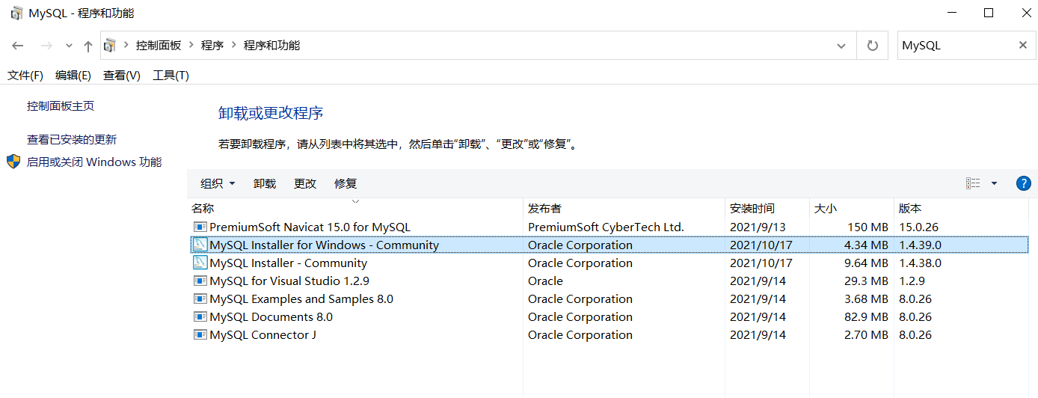
Task: Click the shield icon beside Windows features link
Action: tap(13, 162)
